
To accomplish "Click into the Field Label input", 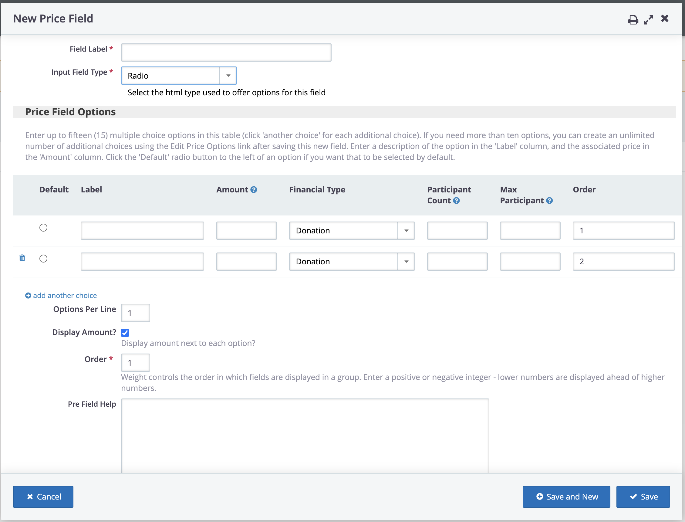I will coord(226,53).
